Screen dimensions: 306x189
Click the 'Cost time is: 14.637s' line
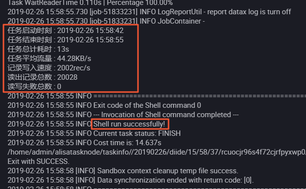pyautogui.click(x=84, y=143)
